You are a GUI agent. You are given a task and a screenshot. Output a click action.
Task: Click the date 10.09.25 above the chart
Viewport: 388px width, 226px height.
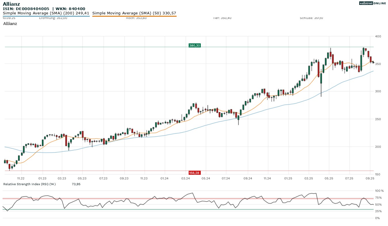click(9, 18)
